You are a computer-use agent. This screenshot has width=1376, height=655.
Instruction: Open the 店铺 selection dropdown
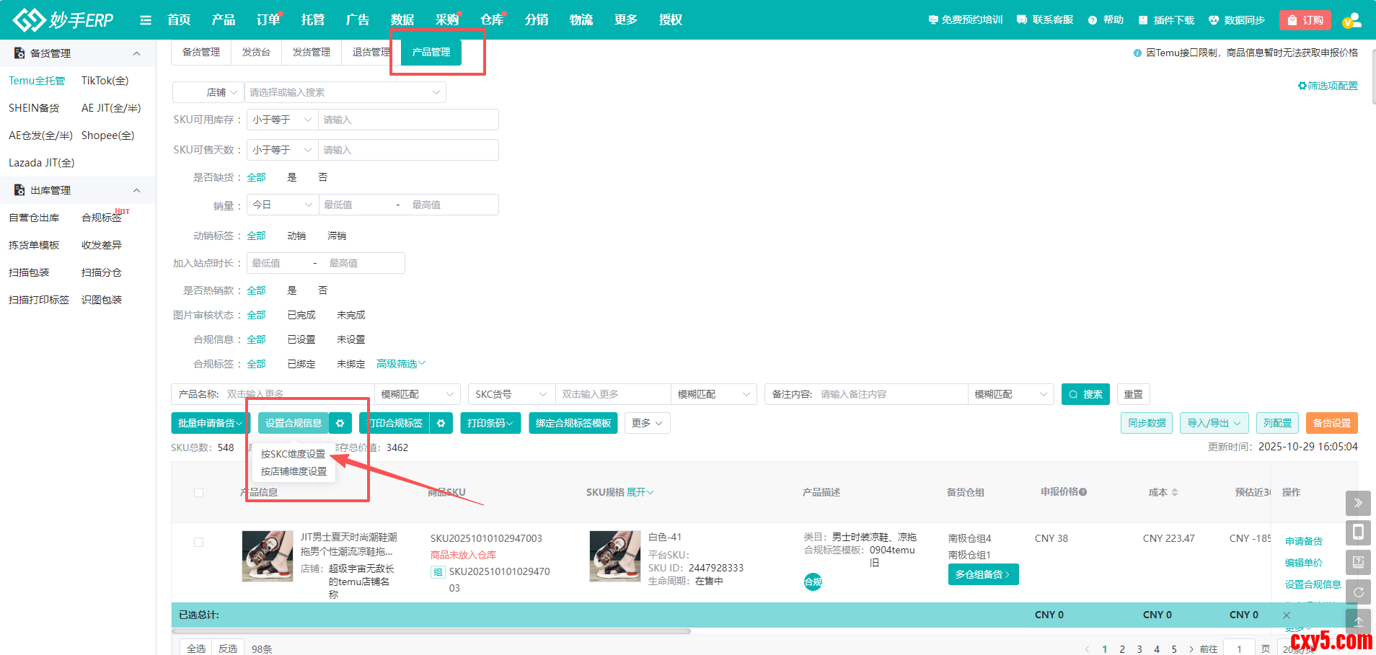tap(345, 92)
